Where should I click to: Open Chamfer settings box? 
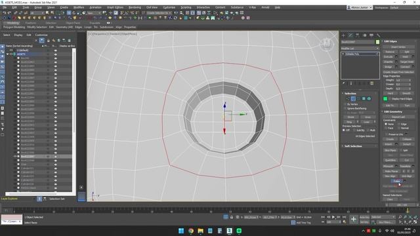click(396, 62)
